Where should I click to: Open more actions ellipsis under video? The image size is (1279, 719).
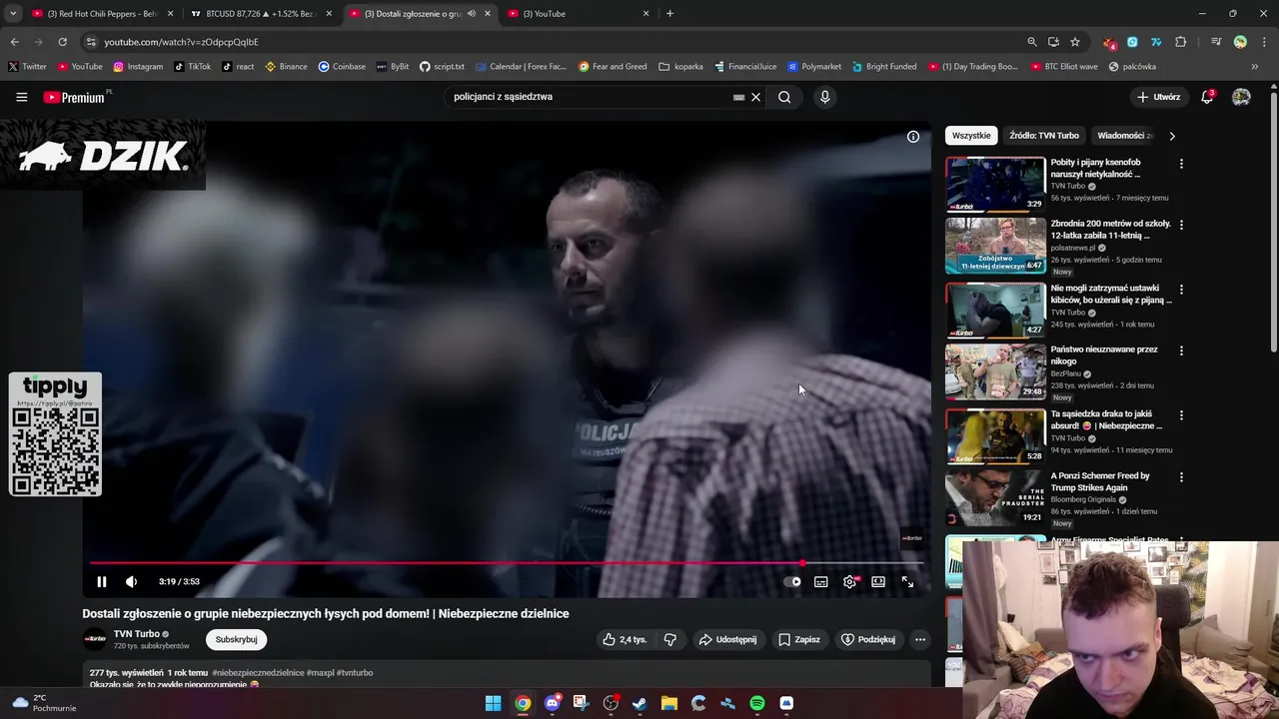920,639
